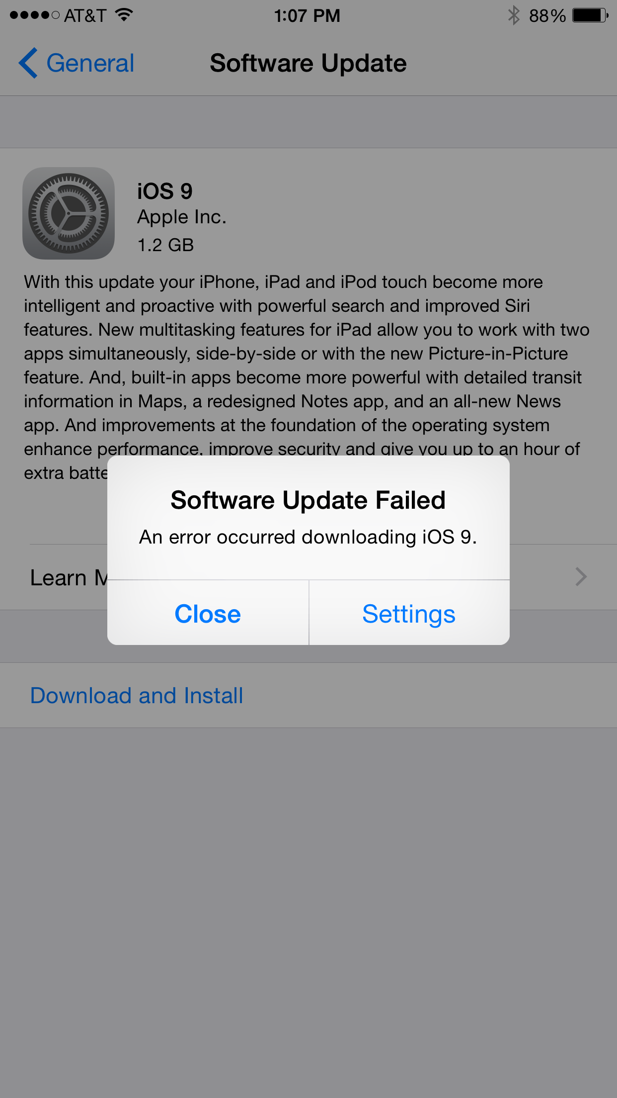Image resolution: width=617 pixels, height=1098 pixels.
Task: Tap the Software Update Failed heading
Action: [308, 500]
